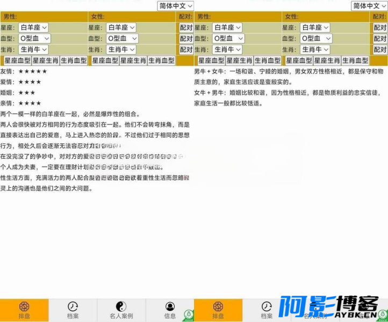Click 配对 button for 生肖 row in right panel

[x=380, y=49]
